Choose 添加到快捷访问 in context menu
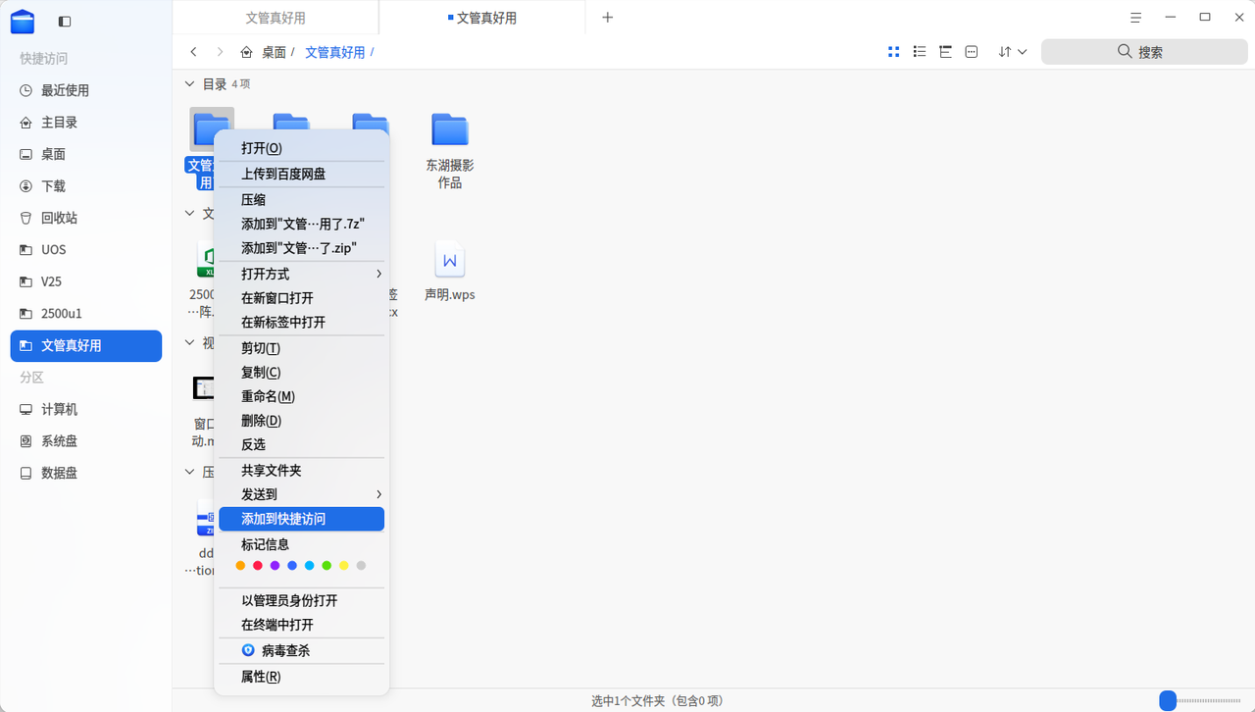This screenshot has height=712, width=1255. pyautogui.click(x=302, y=519)
